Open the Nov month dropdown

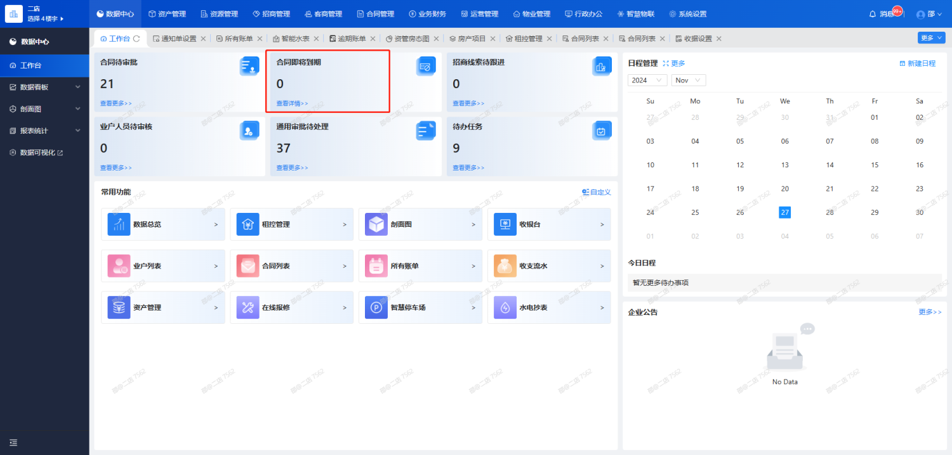[x=688, y=80]
